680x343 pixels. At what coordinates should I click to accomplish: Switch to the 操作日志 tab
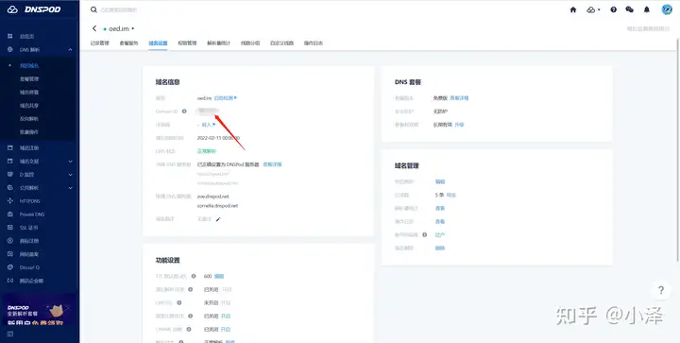[x=314, y=43]
